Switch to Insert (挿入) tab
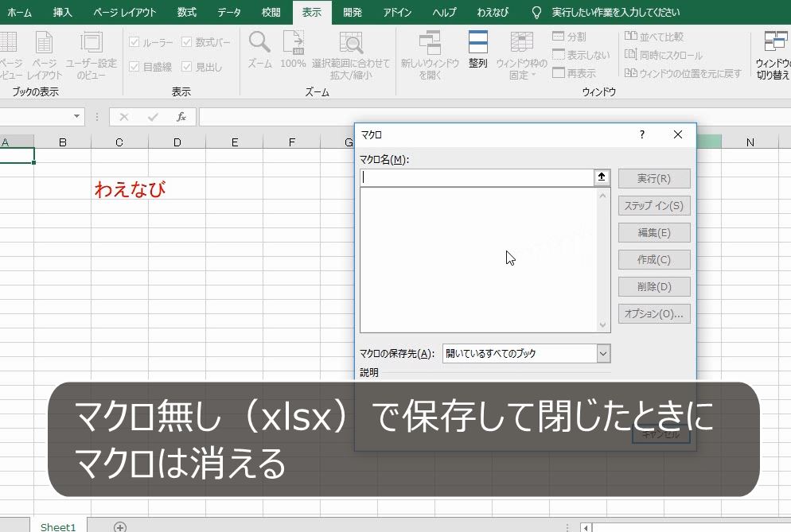791x532 pixels. click(x=63, y=12)
